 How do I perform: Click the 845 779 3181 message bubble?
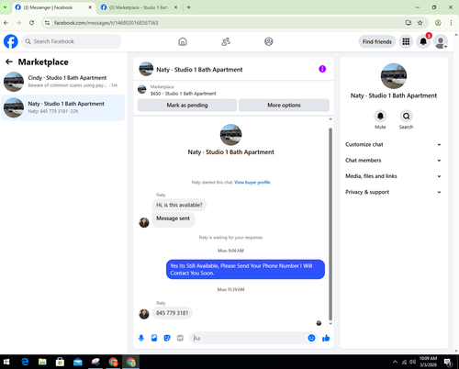coord(173,313)
